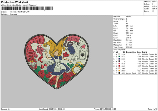The width and height of the screenshot is (158, 111).
Task: Click the Up value 52.3 mm
Action: point(129,31)
